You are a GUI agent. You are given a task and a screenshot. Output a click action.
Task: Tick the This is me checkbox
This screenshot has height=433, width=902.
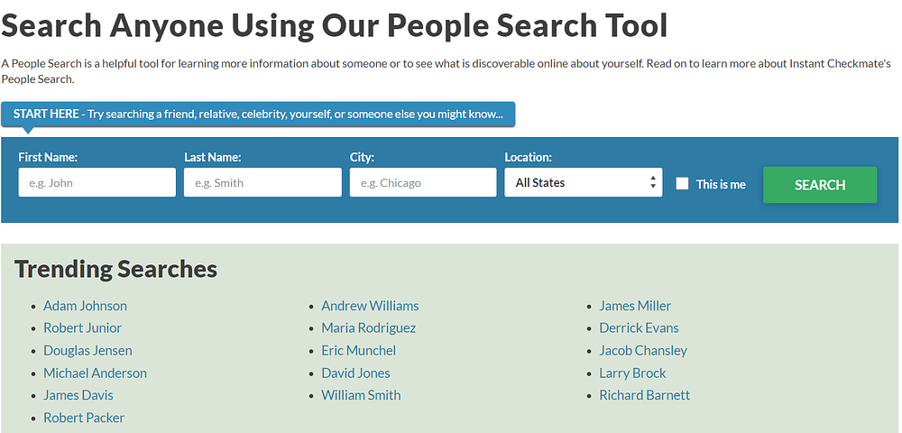682,183
